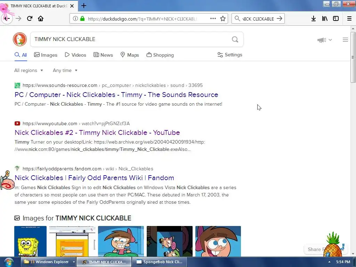Image resolution: width=356 pixels, height=267 pixels.
Task: Close the TIMMY NICK CLICKABLE tab
Action: click(x=72, y=6)
